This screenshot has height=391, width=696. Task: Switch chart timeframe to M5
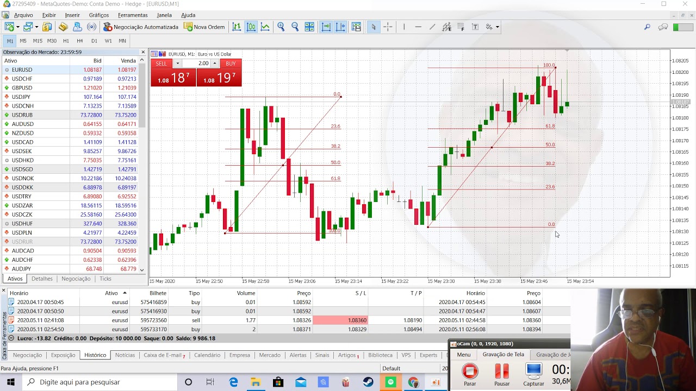(x=23, y=41)
